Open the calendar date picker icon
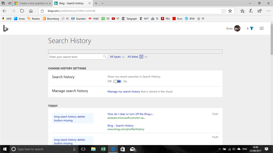The height and width of the screenshot is (153, 273). pyautogui.click(x=141, y=57)
